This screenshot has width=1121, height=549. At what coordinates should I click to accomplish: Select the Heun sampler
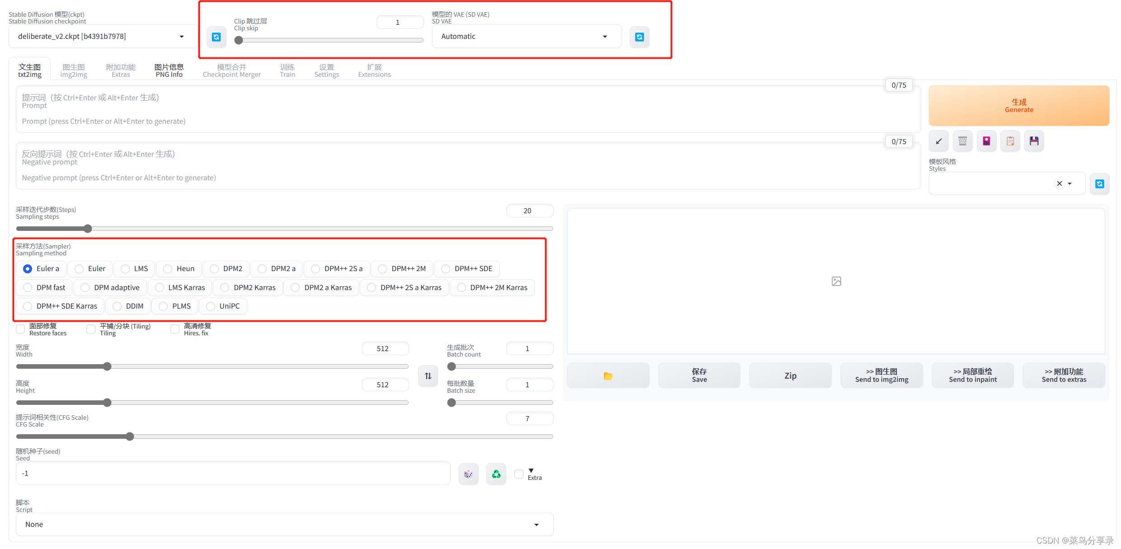(179, 268)
